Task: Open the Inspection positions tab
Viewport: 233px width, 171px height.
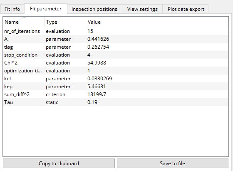Action: [94, 9]
